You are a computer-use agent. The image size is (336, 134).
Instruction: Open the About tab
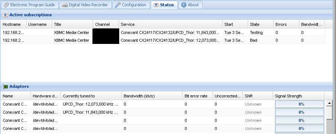[190, 5]
